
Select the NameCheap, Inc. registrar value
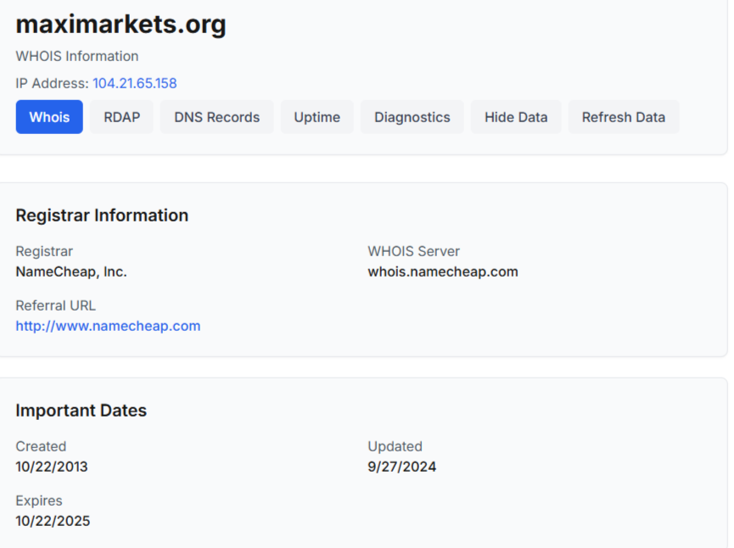pos(71,271)
